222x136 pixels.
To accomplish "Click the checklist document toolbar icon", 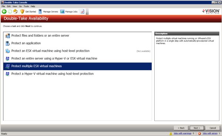I will click(83, 11).
